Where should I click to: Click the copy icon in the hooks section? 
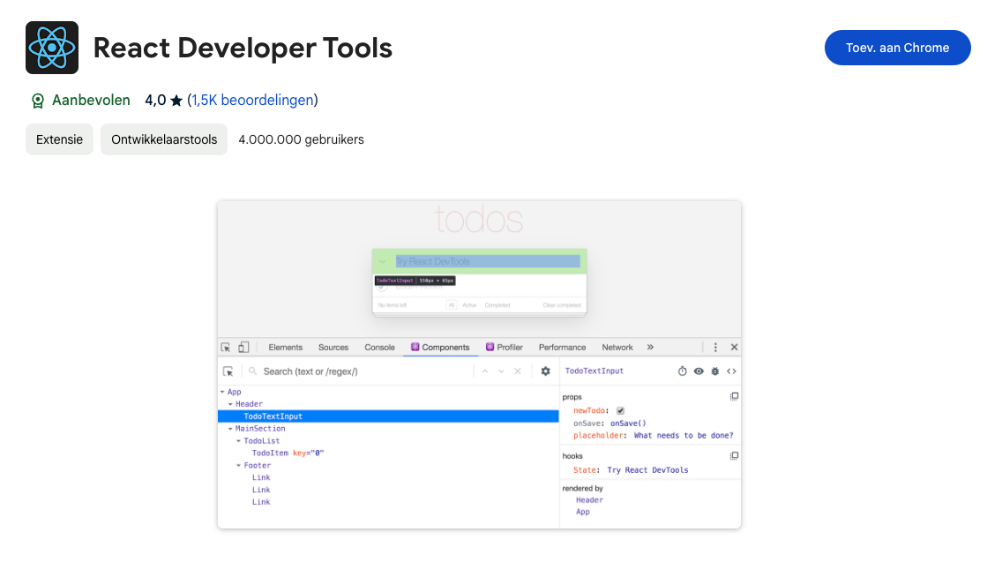pos(734,456)
